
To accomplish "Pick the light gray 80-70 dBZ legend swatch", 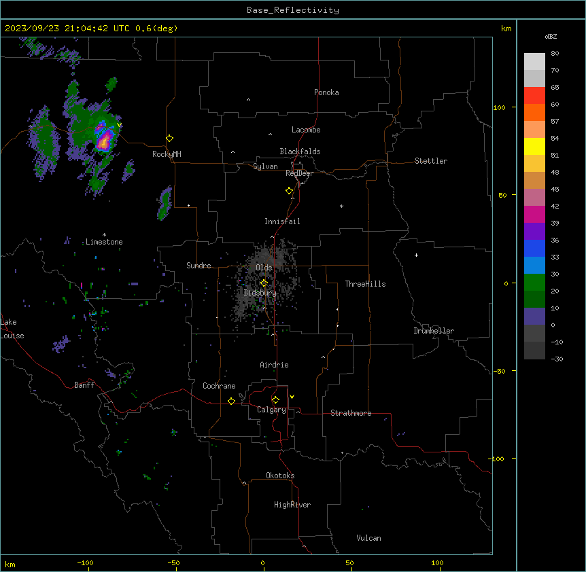I will tap(534, 61).
